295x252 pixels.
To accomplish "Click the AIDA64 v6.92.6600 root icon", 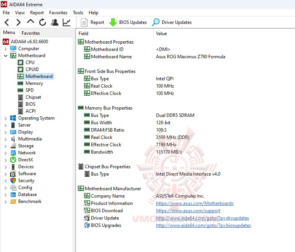I will point(6,42).
